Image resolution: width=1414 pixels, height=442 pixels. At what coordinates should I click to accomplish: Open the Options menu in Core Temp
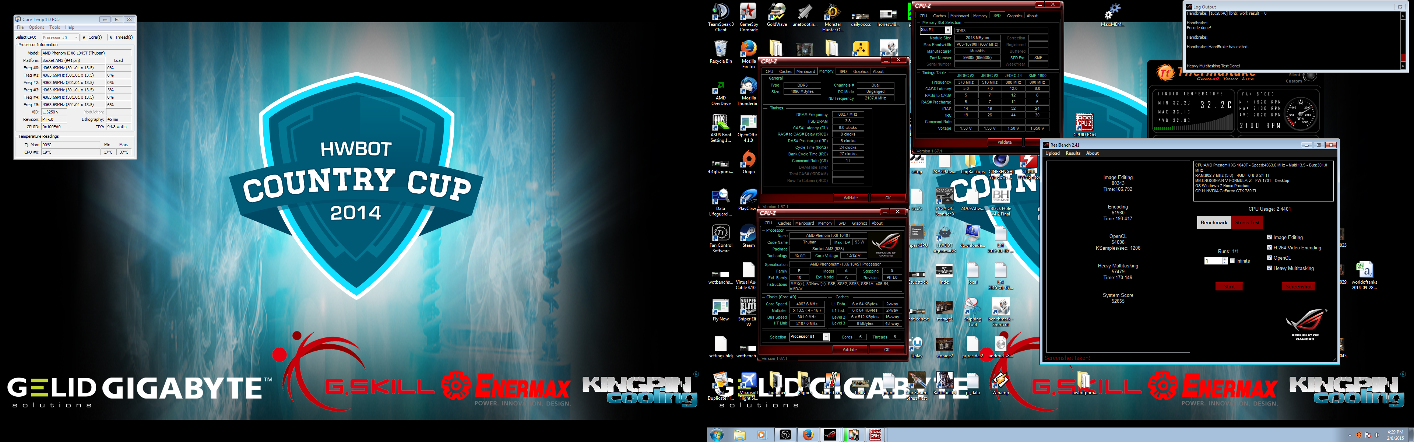click(x=36, y=27)
